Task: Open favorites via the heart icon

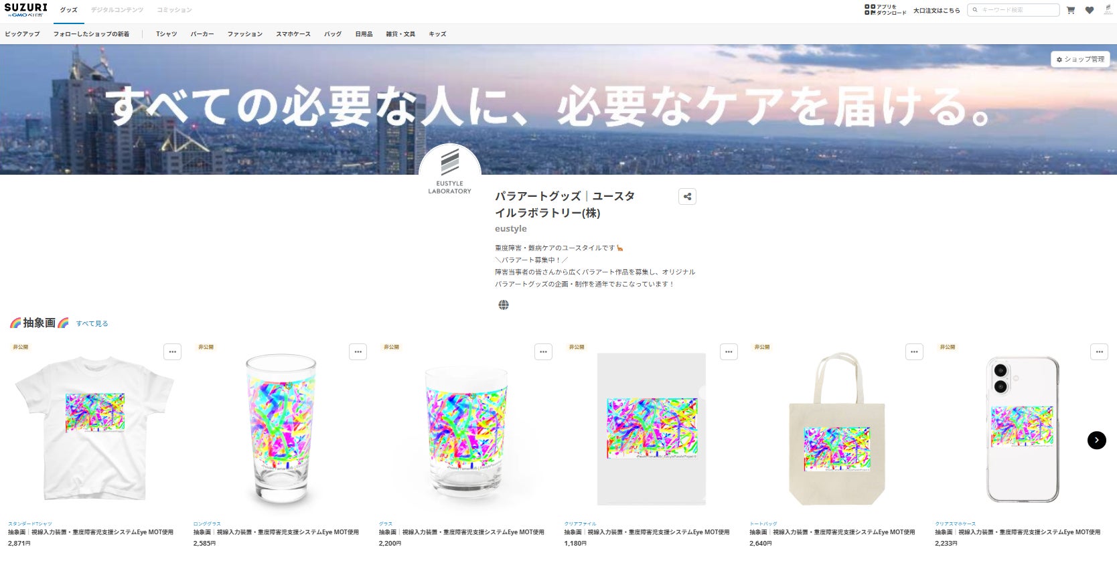Action: coord(1090,10)
